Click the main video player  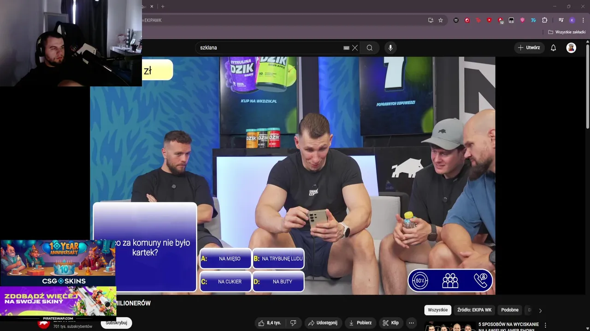click(x=293, y=176)
